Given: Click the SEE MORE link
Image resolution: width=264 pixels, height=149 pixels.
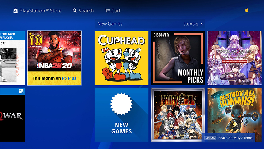Looking at the screenshot, I should coord(191,24).
